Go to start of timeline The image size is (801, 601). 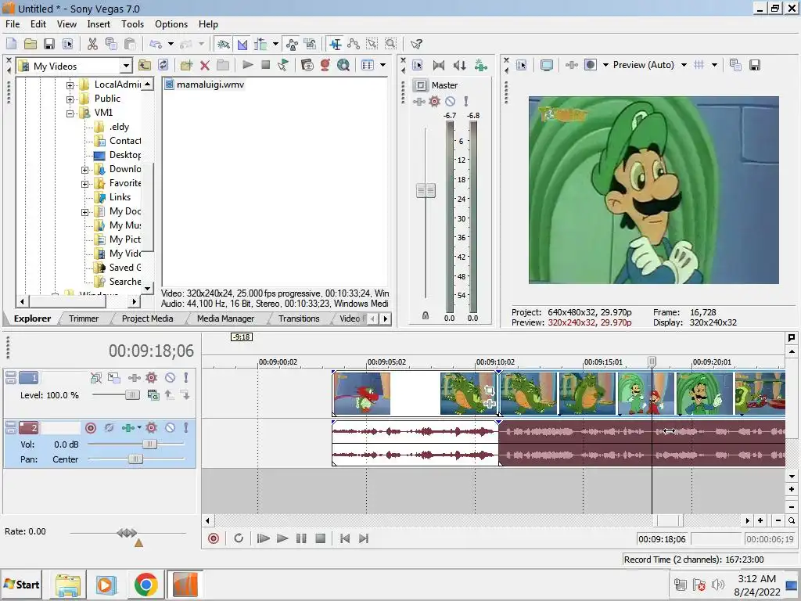point(345,538)
